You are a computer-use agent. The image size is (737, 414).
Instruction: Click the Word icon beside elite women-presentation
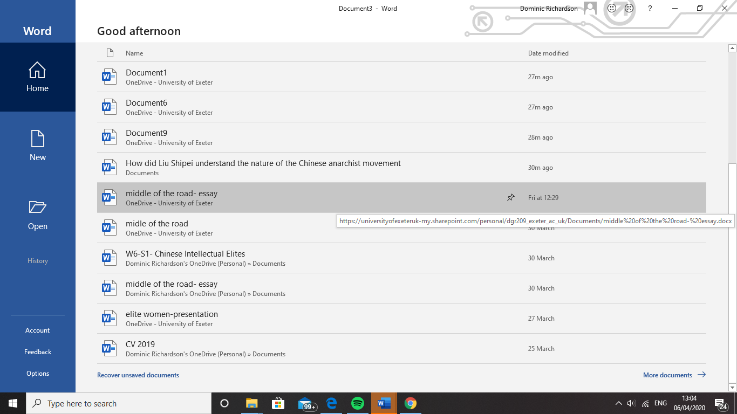[x=110, y=318]
